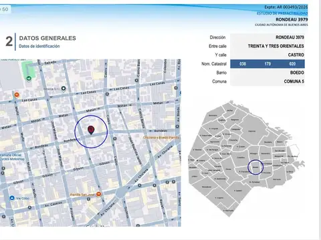321x240 pixels.
Task: Click the 'COMUNA 5' value
Action: point(294,81)
